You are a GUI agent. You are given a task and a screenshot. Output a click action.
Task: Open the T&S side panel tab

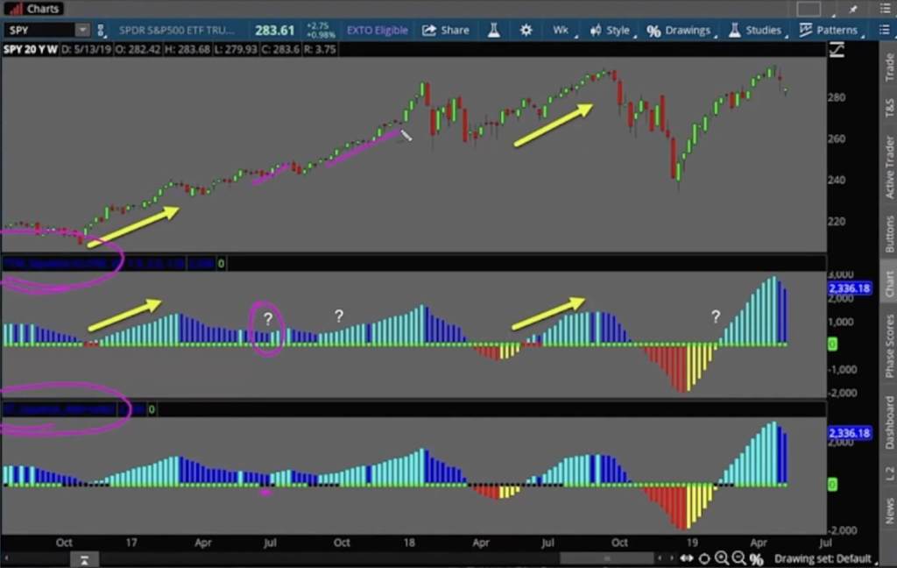[x=888, y=108]
